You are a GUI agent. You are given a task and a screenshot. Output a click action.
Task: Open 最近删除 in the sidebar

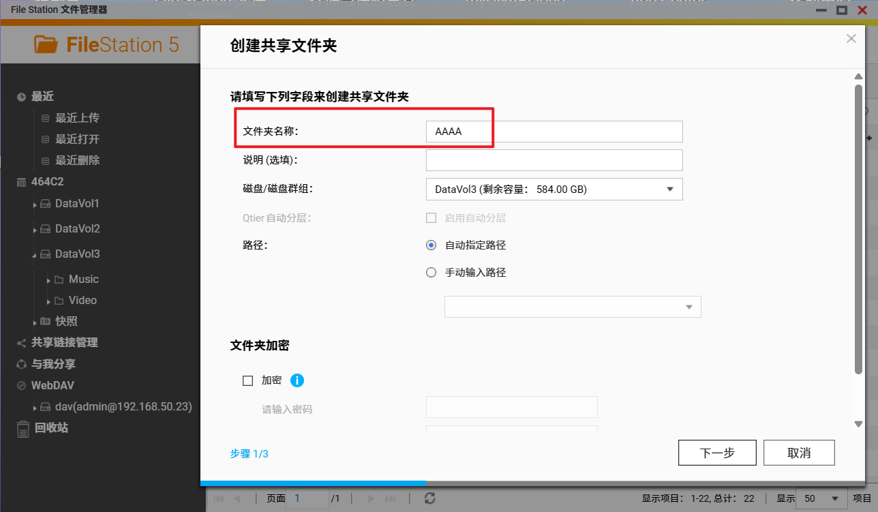point(78,160)
